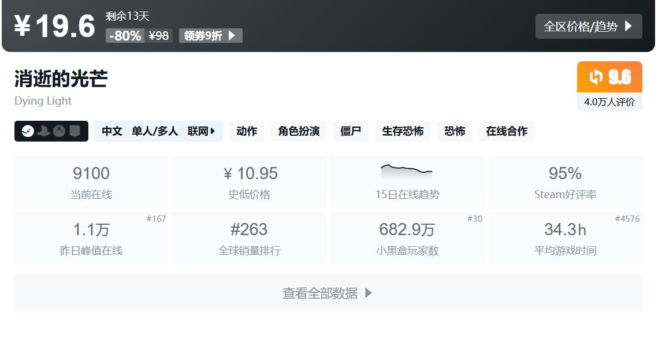This screenshot has width=662, height=338.
Task: Click the #167 rank label
Action: [x=156, y=218]
